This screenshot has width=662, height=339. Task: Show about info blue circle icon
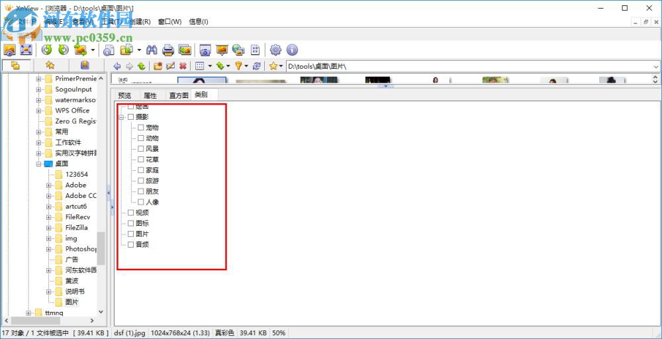tap(292, 50)
